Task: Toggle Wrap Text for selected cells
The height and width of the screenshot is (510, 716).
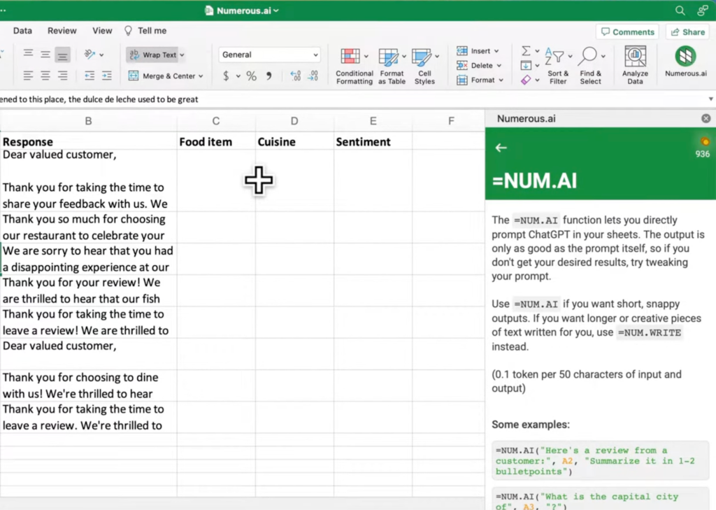Action: [154, 55]
